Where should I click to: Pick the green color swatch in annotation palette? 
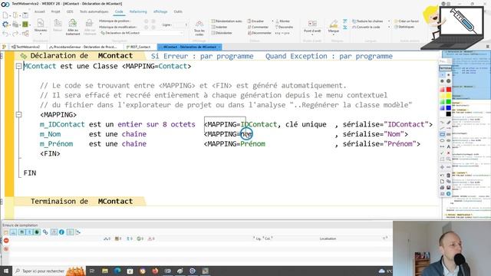click(x=448, y=102)
